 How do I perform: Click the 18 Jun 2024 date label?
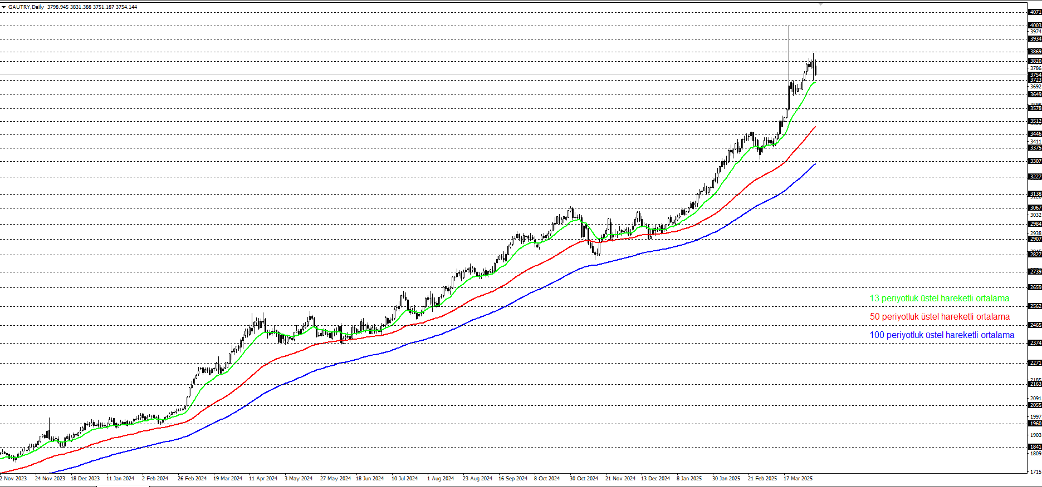(x=370, y=479)
